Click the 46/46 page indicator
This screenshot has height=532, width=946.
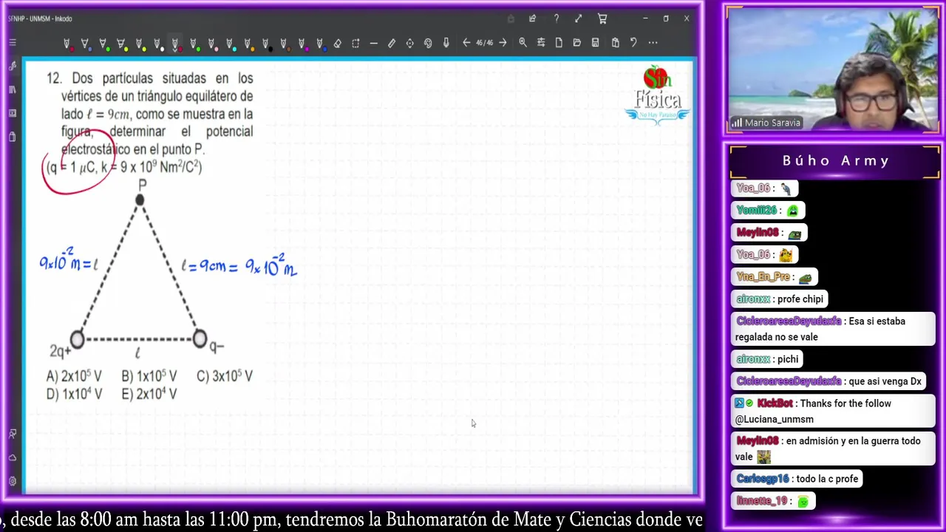(484, 43)
